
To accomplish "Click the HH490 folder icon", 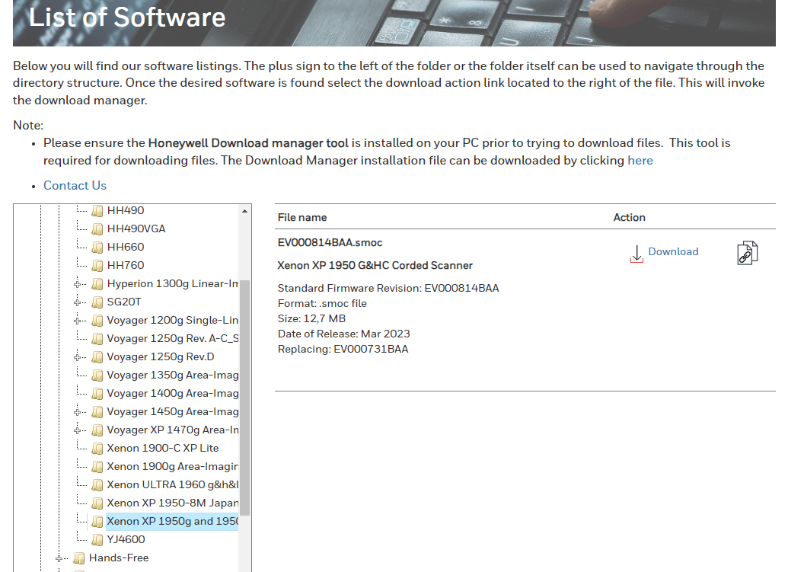I will 97,211.
